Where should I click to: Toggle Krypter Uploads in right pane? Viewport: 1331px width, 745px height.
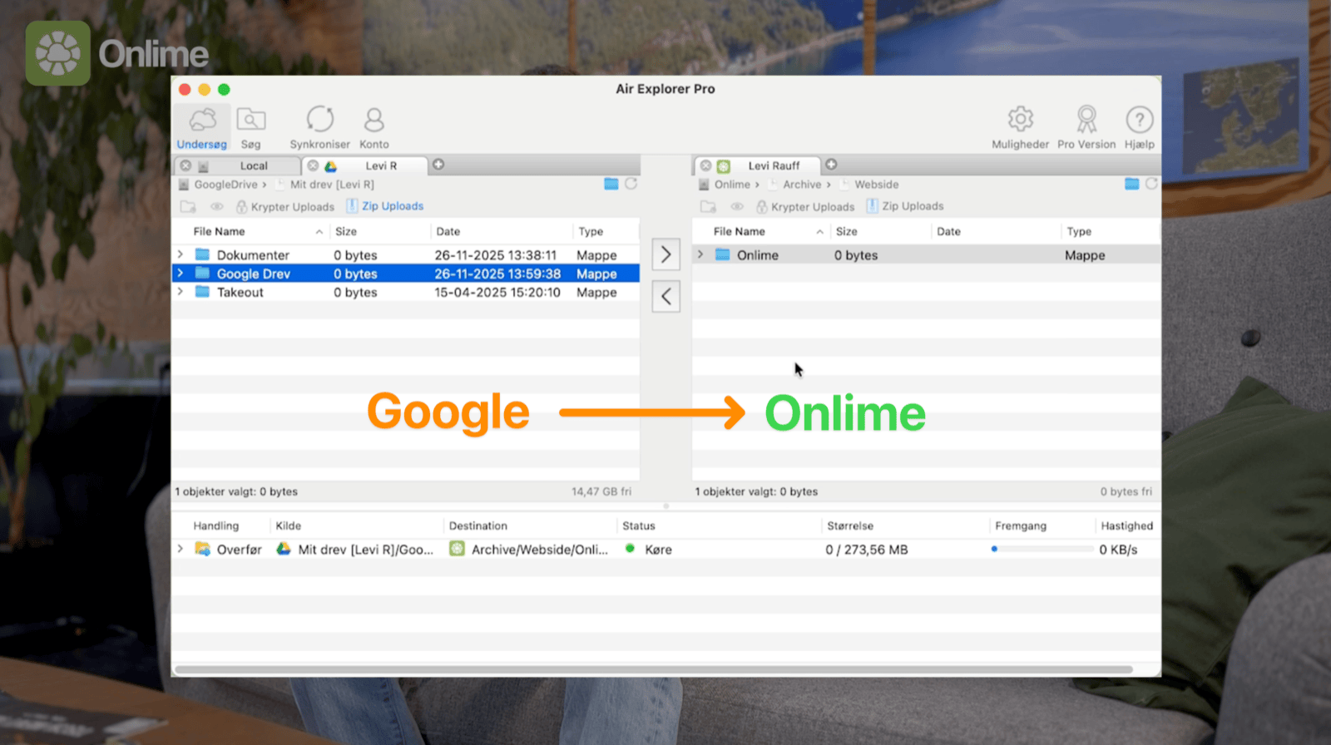pyautogui.click(x=804, y=206)
